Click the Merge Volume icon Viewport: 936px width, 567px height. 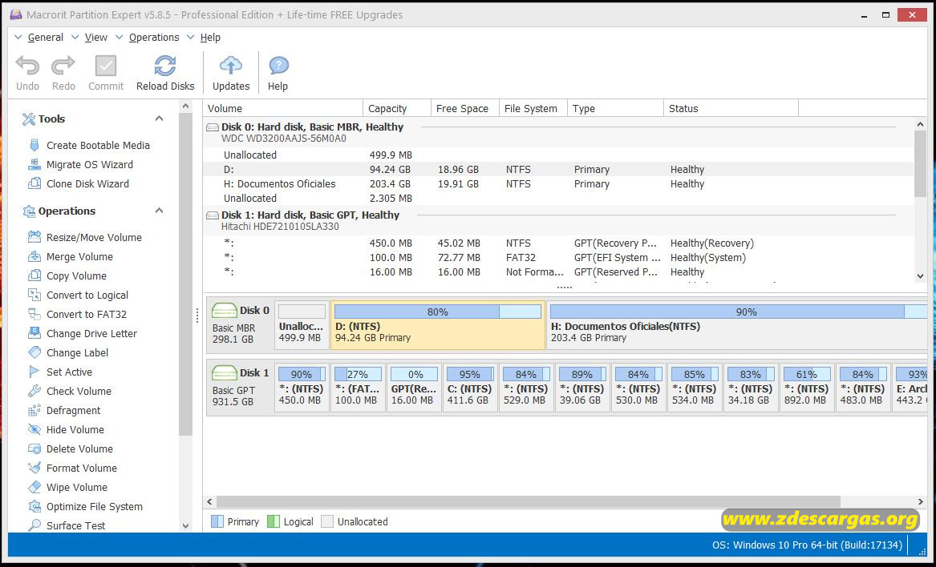click(x=34, y=256)
